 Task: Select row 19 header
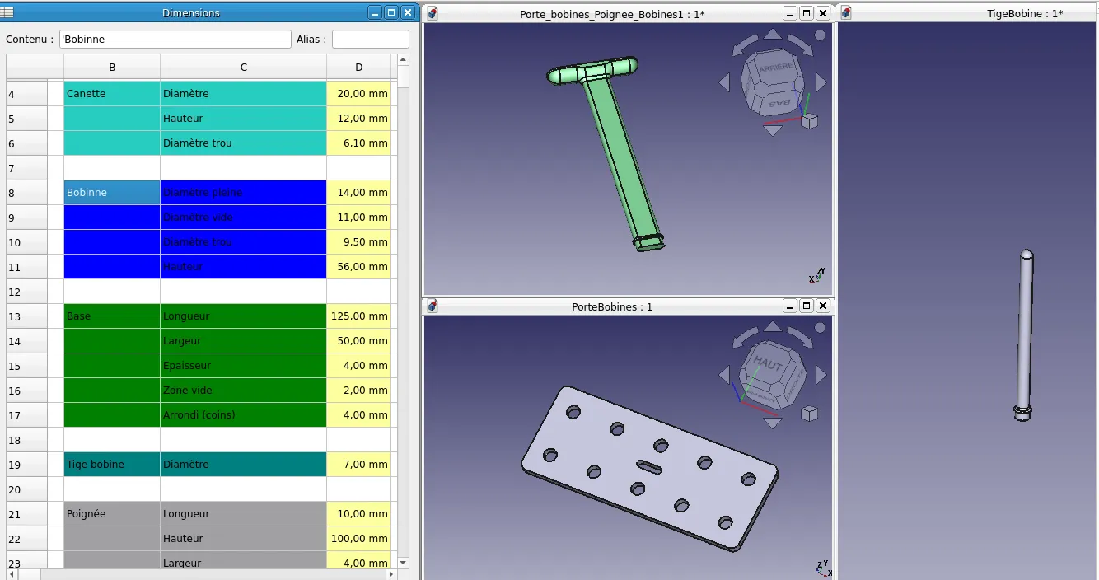pos(27,465)
